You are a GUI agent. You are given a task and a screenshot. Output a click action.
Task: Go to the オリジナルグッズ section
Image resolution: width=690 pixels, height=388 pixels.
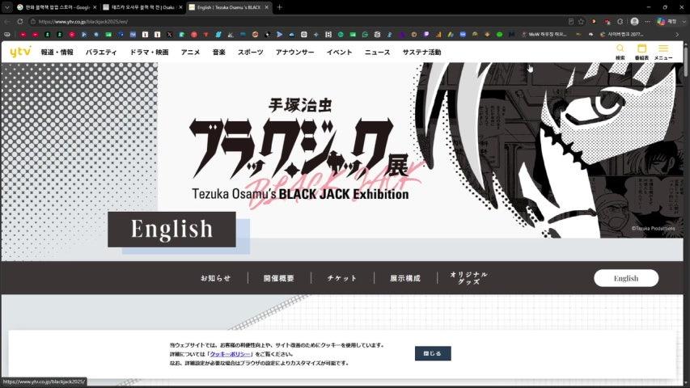pos(468,278)
